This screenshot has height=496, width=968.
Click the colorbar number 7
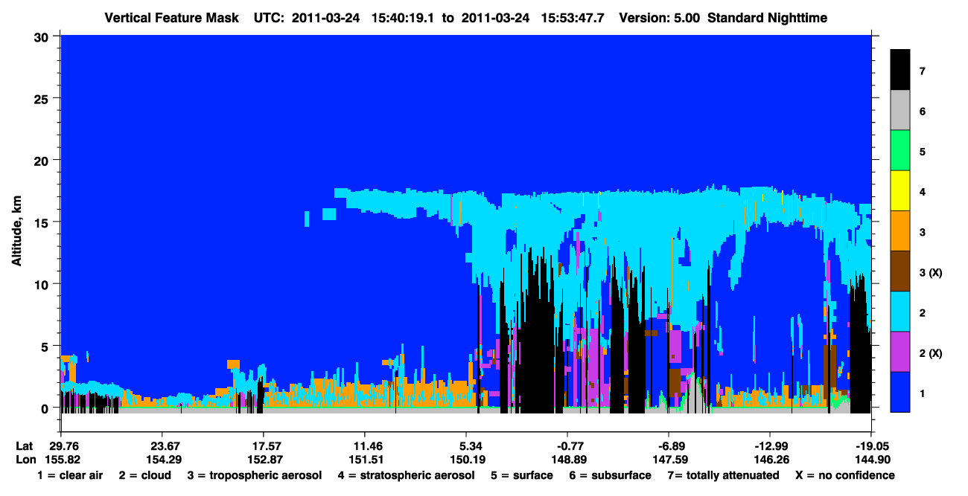(x=922, y=71)
